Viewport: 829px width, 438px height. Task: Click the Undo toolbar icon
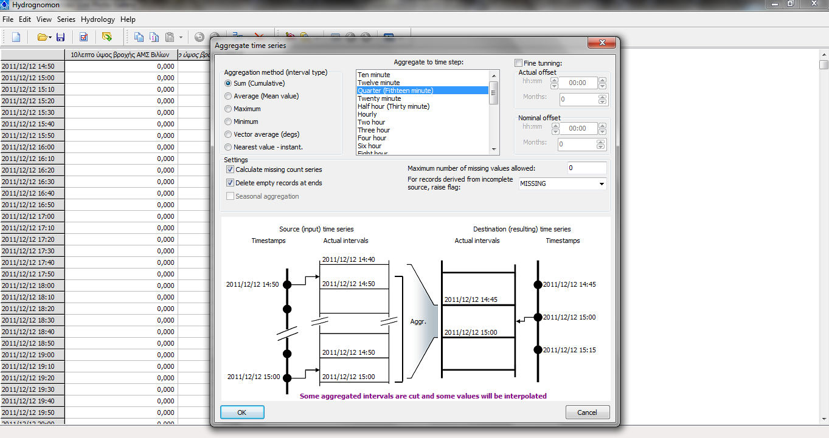(x=199, y=37)
